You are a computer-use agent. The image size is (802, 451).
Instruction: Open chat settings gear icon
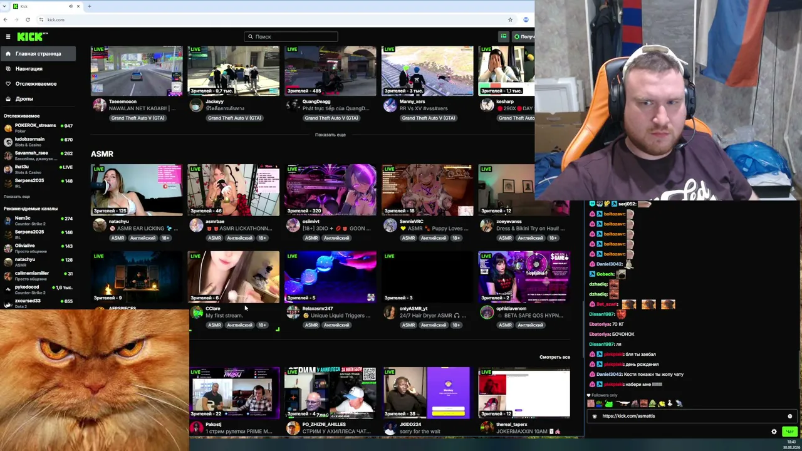[774, 432]
